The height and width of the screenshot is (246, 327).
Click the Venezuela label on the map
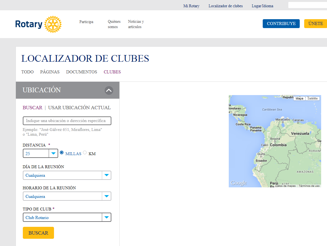pyautogui.click(x=300, y=133)
